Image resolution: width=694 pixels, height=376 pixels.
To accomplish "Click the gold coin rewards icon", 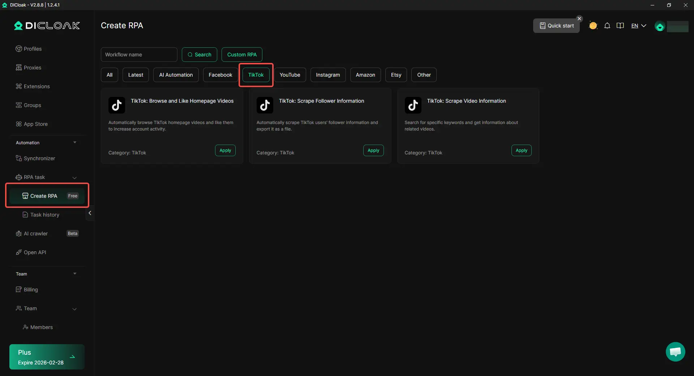I will click(593, 26).
